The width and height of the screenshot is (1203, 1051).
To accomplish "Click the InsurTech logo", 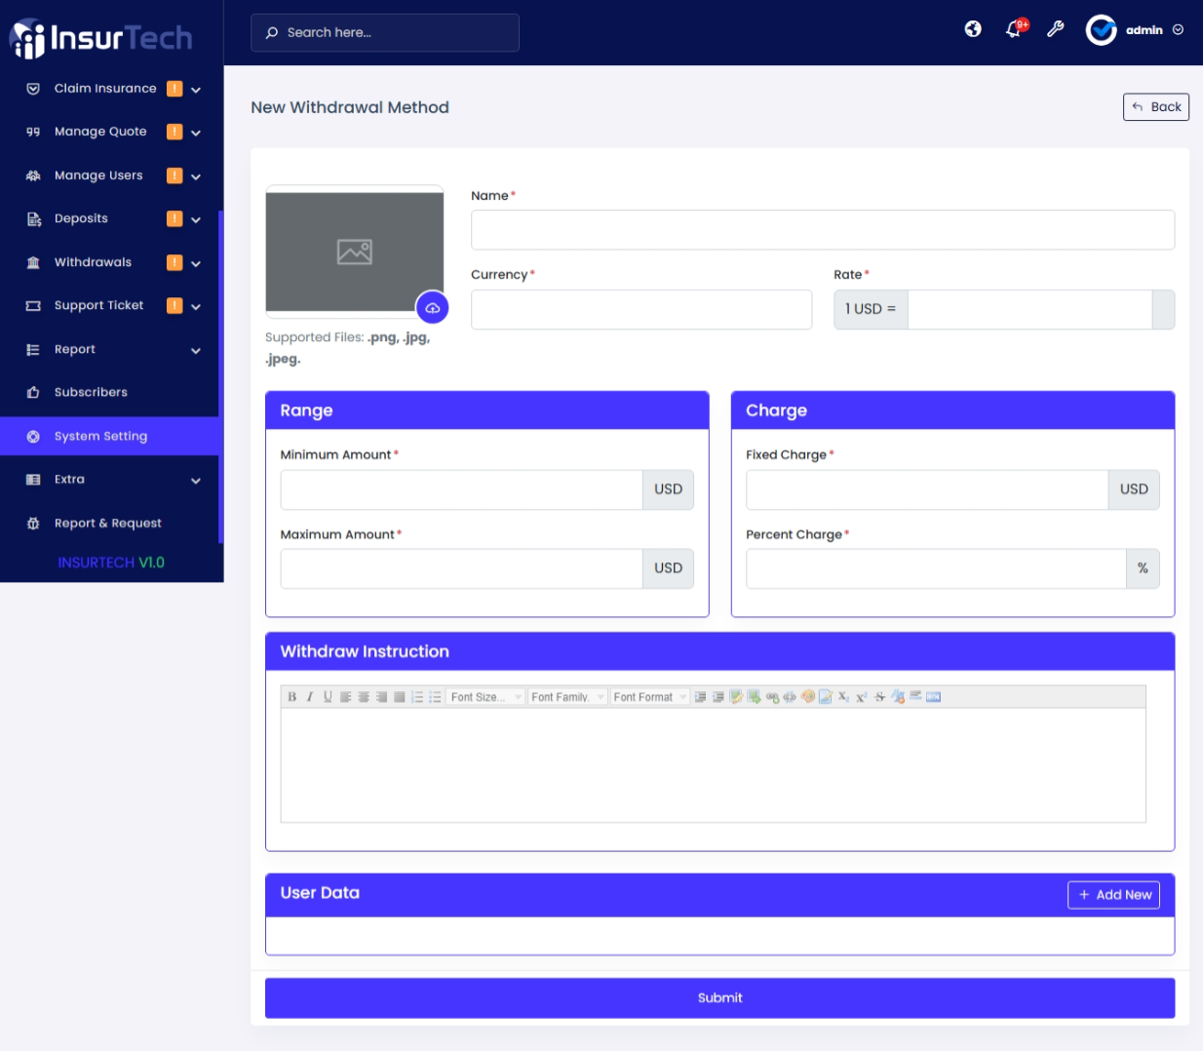I will point(100,38).
